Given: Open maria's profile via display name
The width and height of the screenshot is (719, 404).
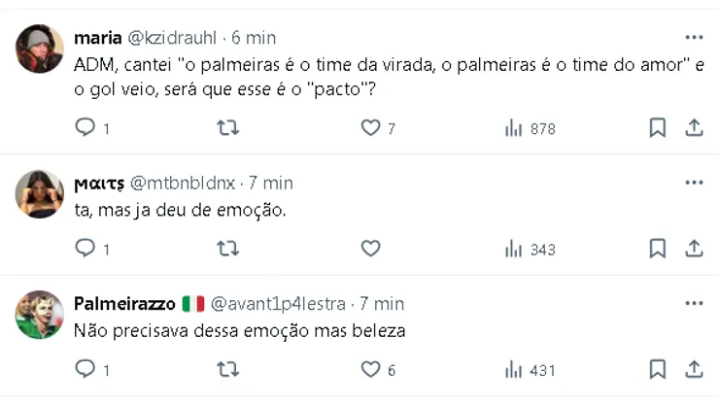Looking at the screenshot, I should pos(98,38).
